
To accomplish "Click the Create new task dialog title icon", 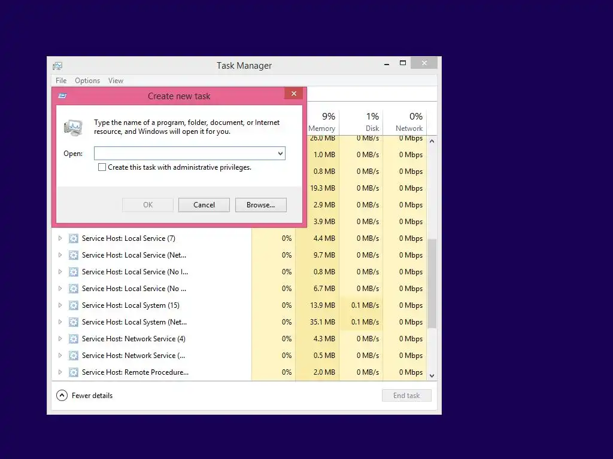I will pyautogui.click(x=62, y=96).
